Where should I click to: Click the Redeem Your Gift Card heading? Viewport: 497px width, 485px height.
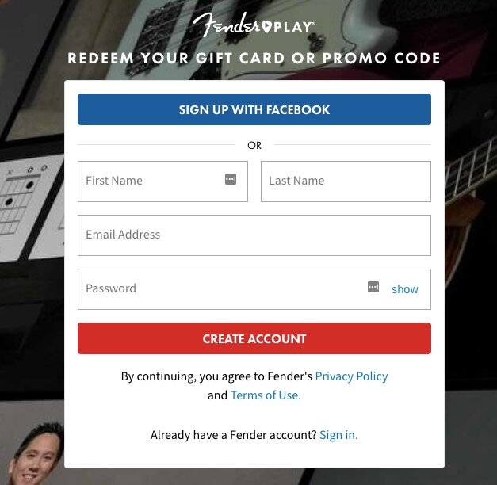pos(254,59)
